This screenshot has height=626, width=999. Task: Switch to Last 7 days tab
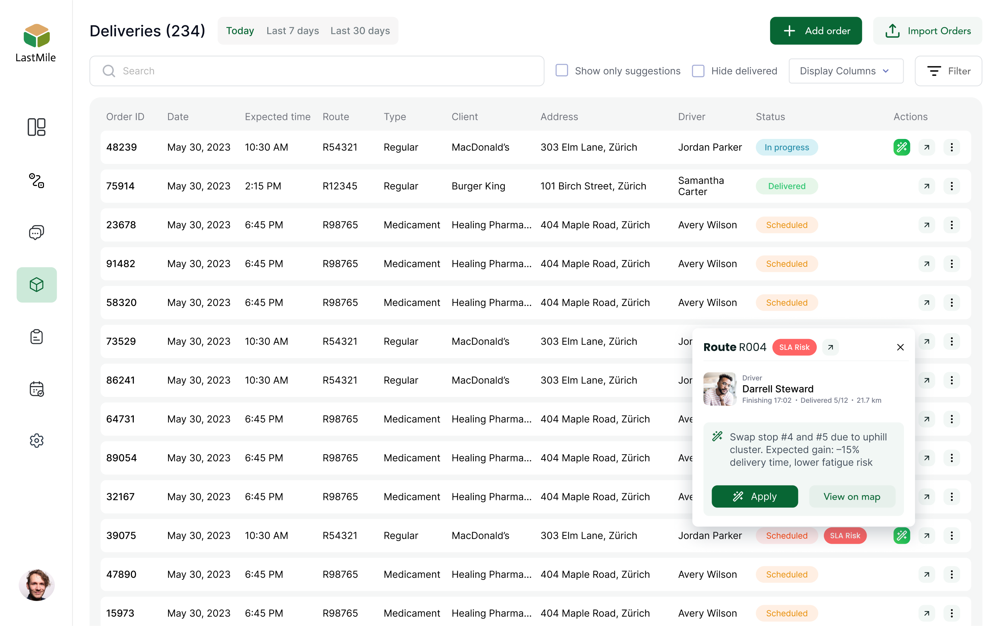coord(292,31)
